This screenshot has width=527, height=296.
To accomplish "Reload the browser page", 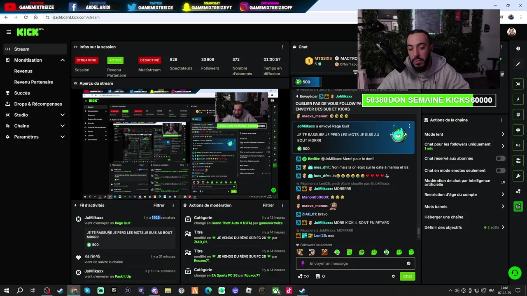I will [x=26, y=17].
